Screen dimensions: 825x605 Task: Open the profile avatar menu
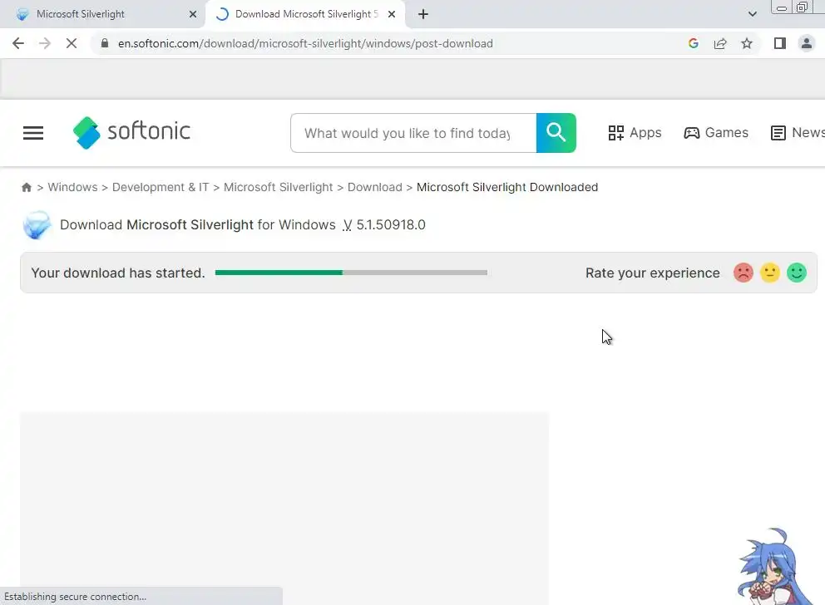pyautogui.click(x=806, y=43)
